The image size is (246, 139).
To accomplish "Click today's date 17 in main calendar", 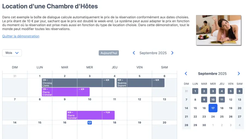I will pos(90,123).
